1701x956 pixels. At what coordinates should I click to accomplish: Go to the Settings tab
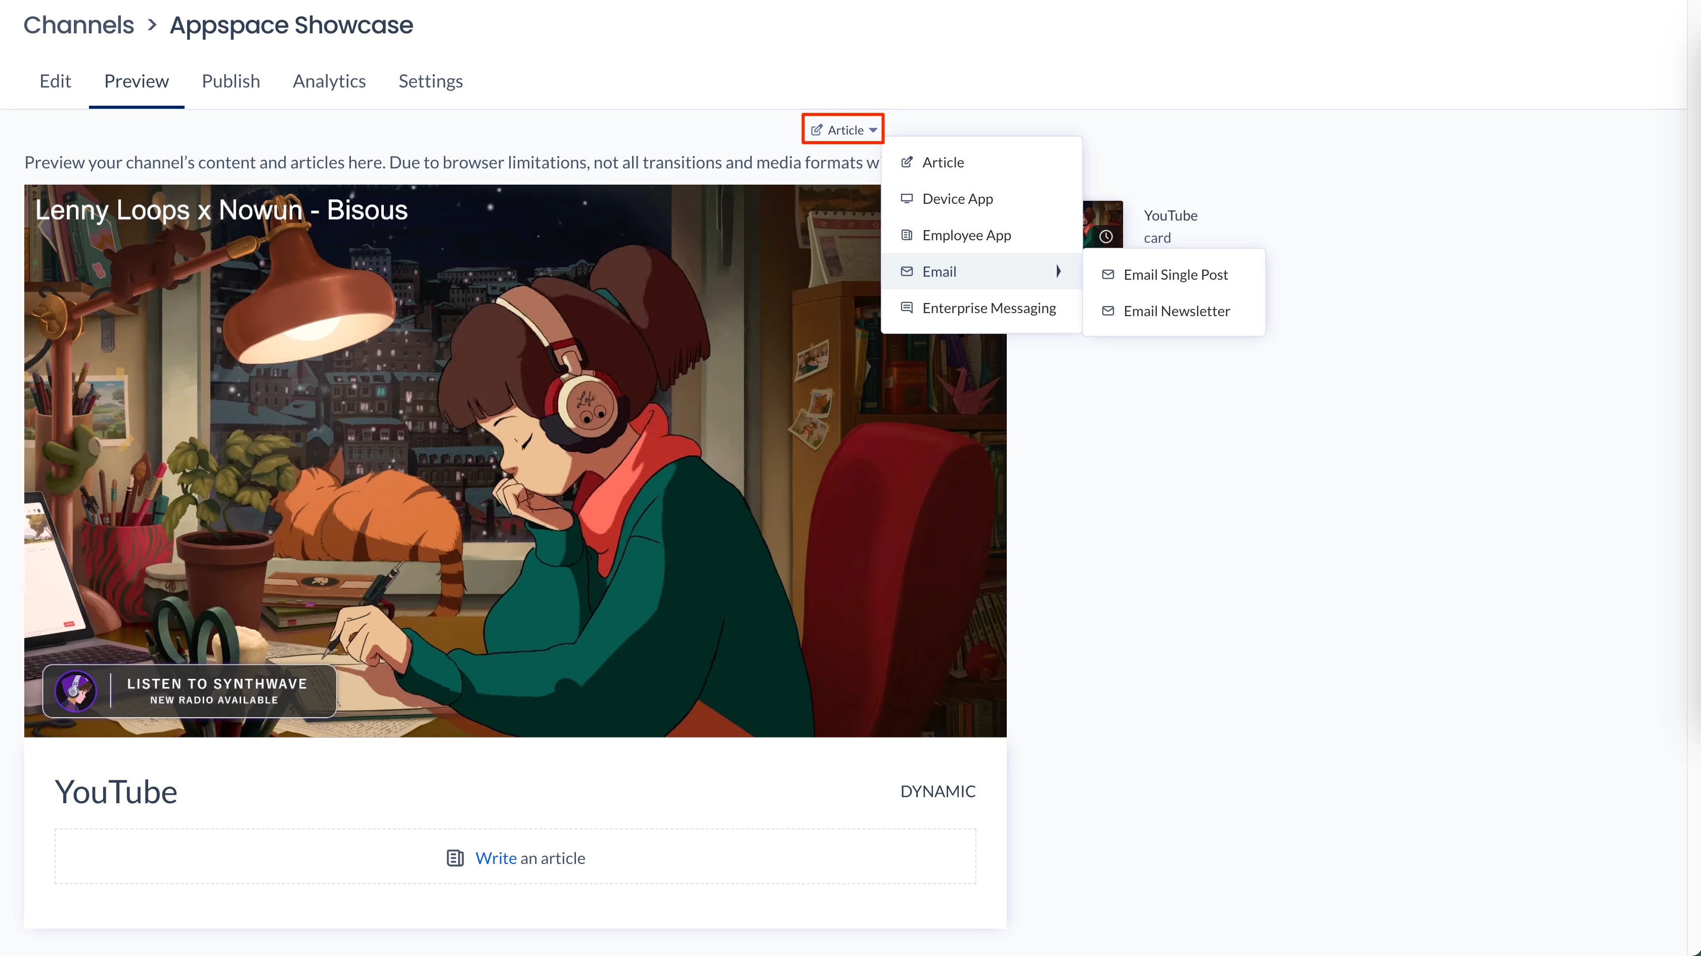coord(430,81)
